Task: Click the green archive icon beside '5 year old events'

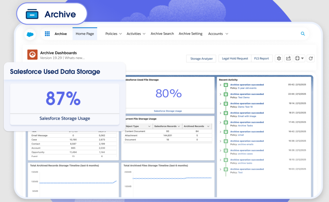Action: [226, 85]
